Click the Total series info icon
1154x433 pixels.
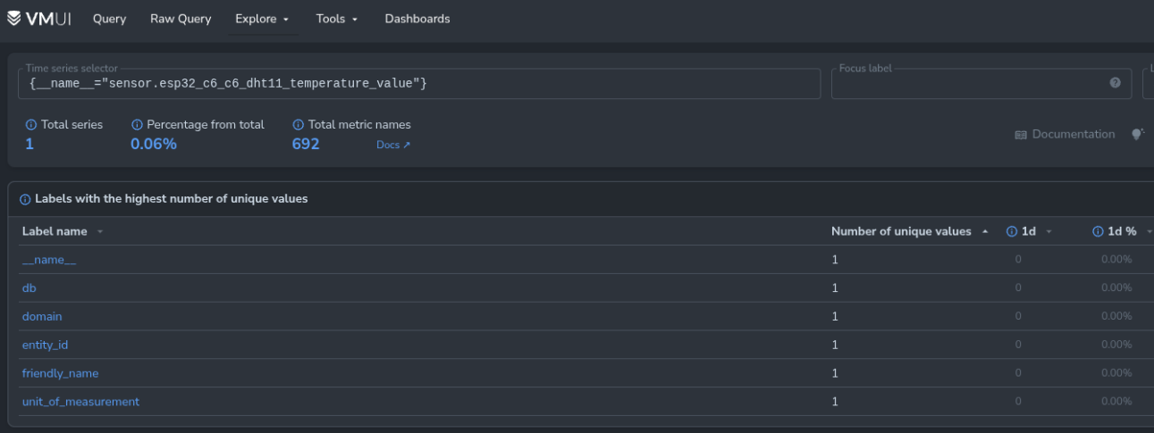31,125
